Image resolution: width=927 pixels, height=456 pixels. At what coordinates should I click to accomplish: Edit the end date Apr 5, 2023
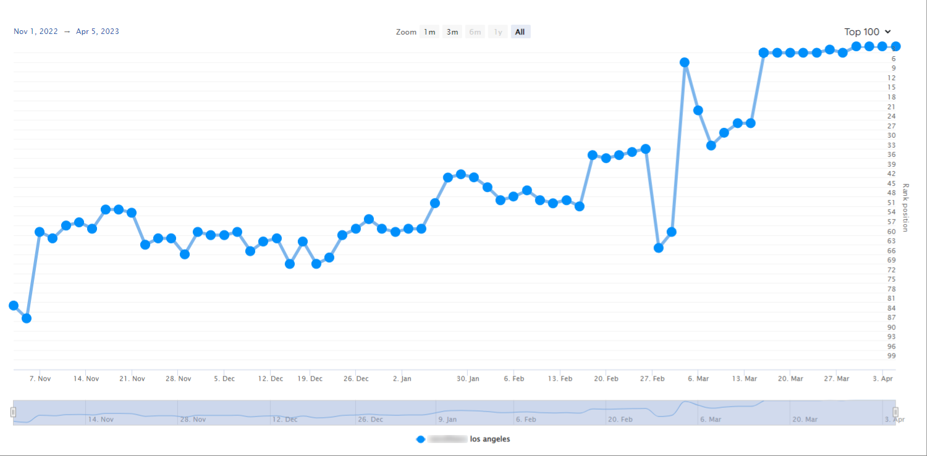click(x=98, y=32)
